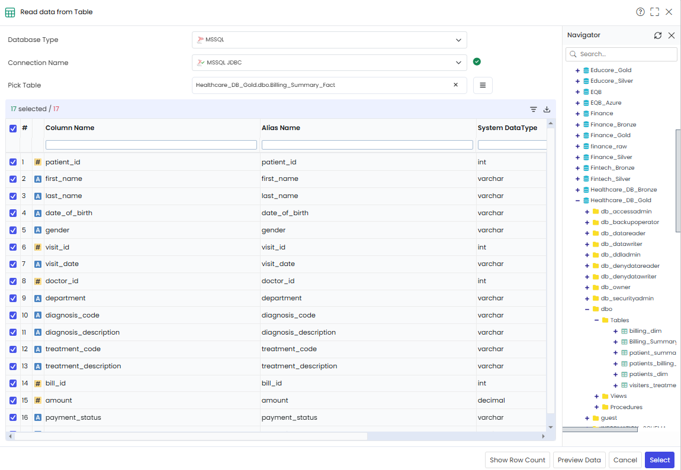This screenshot has height=470, width=681.
Task: Uncheck the treatment_code column checkbox
Action: tap(13, 349)
